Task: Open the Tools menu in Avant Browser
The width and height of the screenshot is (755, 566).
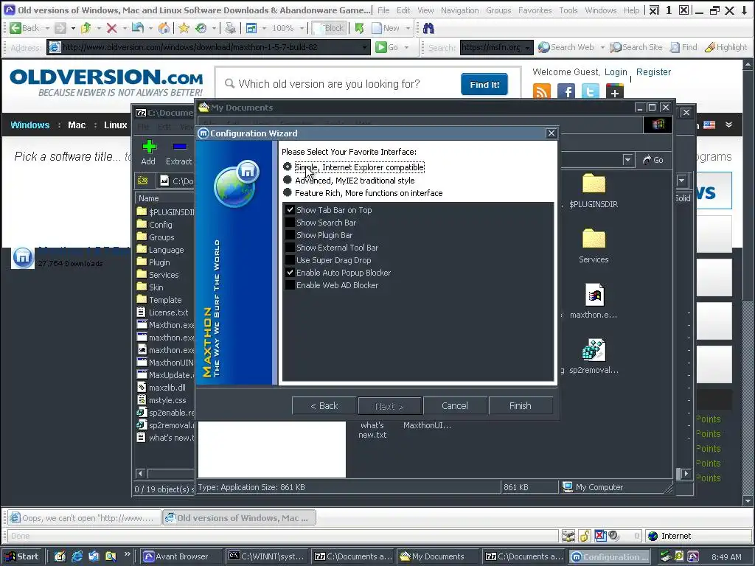Action: 568,10
